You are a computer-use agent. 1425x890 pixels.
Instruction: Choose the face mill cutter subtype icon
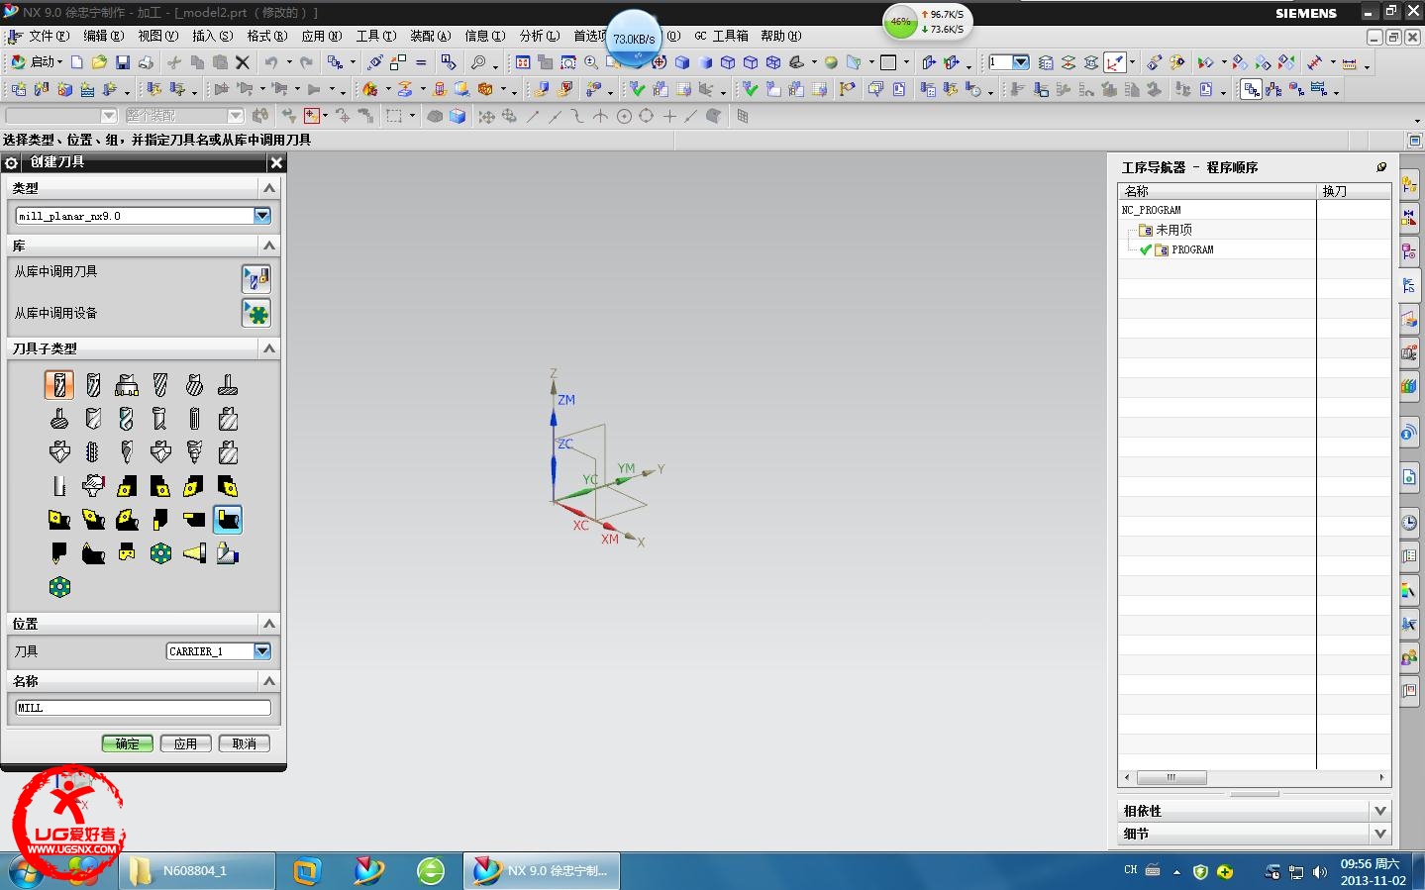click(127, 385)
